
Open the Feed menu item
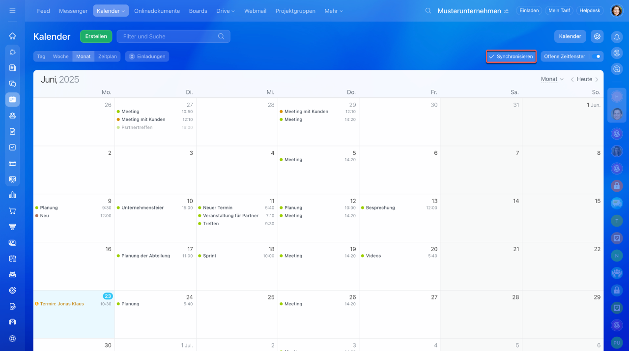click(43, 11)
